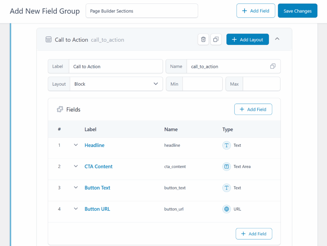Copy the call_to_action name value
Screen dimensions: 327x246
pos(273,66)
